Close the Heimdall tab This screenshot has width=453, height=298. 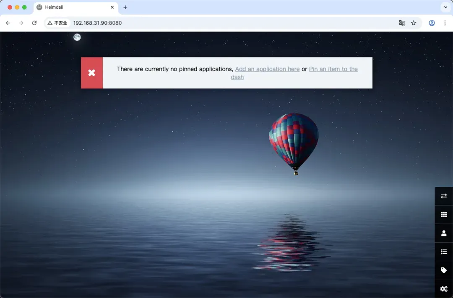click(112, 7)
